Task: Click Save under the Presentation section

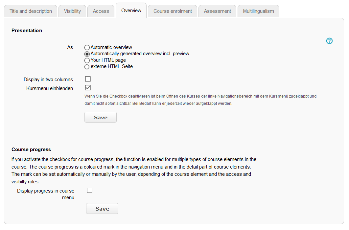Action: (x=101, y=117)
